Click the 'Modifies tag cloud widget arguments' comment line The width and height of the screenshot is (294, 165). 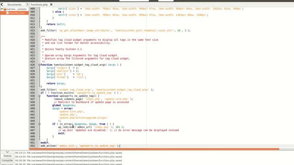(x=100, y=40)
